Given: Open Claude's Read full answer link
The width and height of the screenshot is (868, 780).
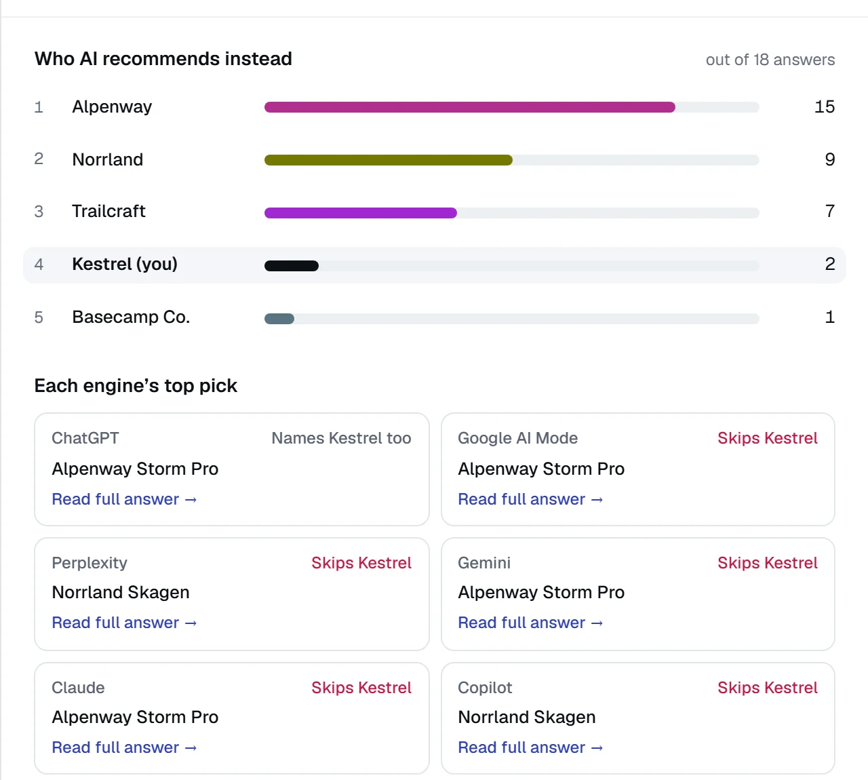Looking at the screenshot, I should 124,747.
